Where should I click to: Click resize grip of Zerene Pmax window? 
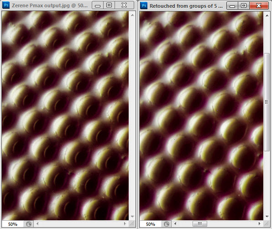pyautogui.click(x=132, y=224)
